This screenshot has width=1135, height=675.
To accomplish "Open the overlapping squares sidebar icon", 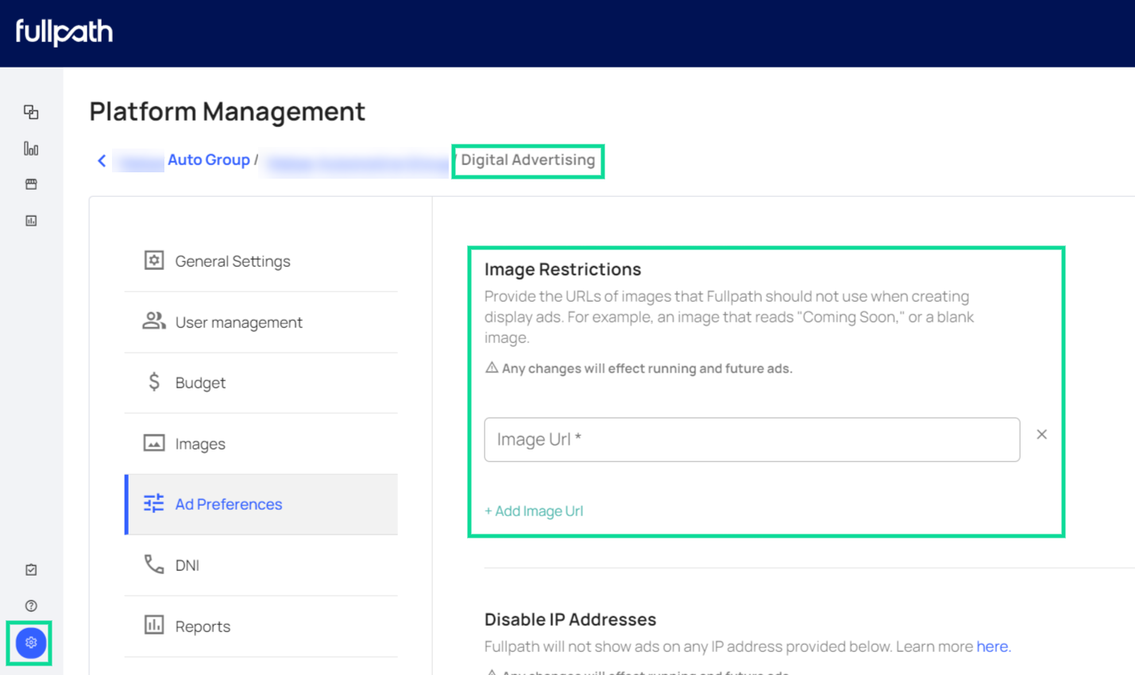I will 31,112.
